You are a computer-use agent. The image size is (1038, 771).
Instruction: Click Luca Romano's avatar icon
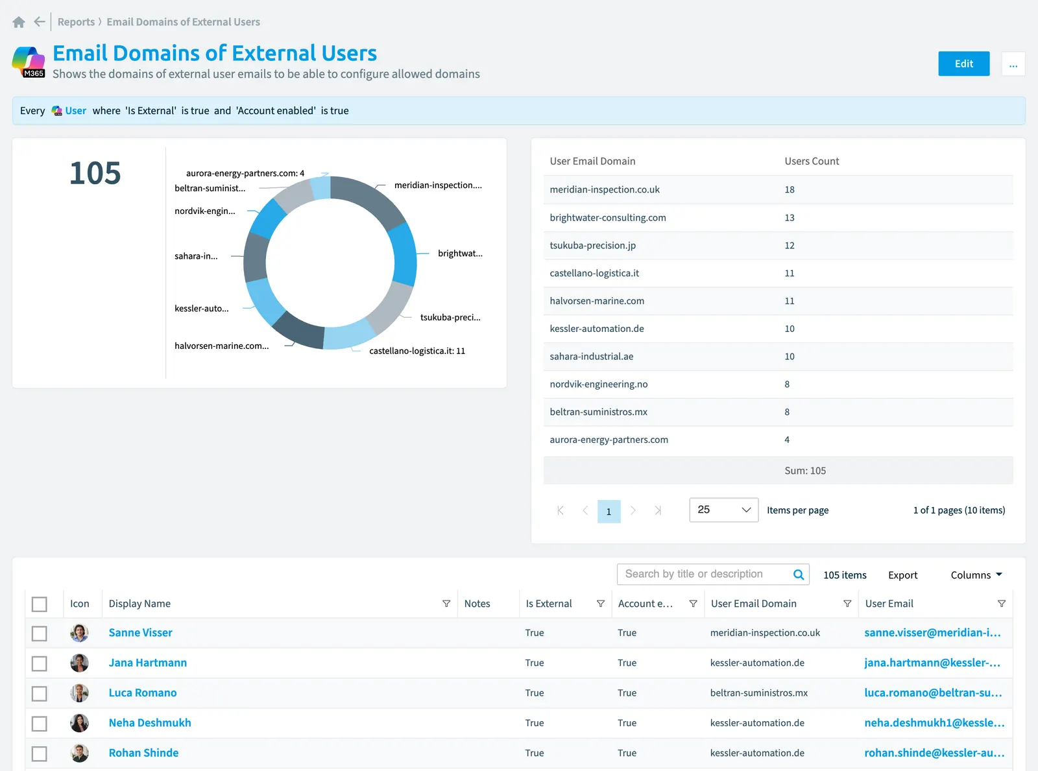79,693
